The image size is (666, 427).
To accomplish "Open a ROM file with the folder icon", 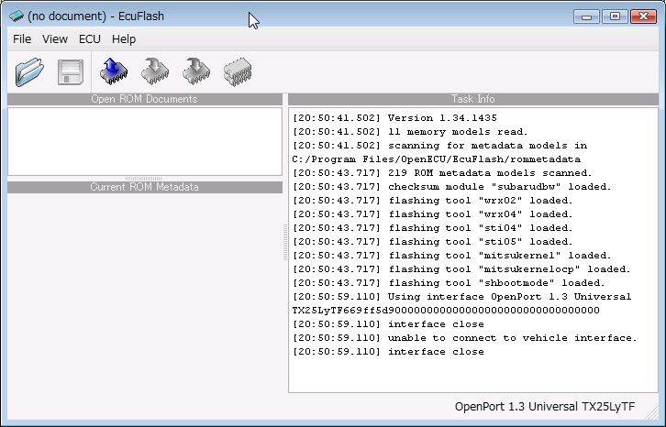I will 29,72.
